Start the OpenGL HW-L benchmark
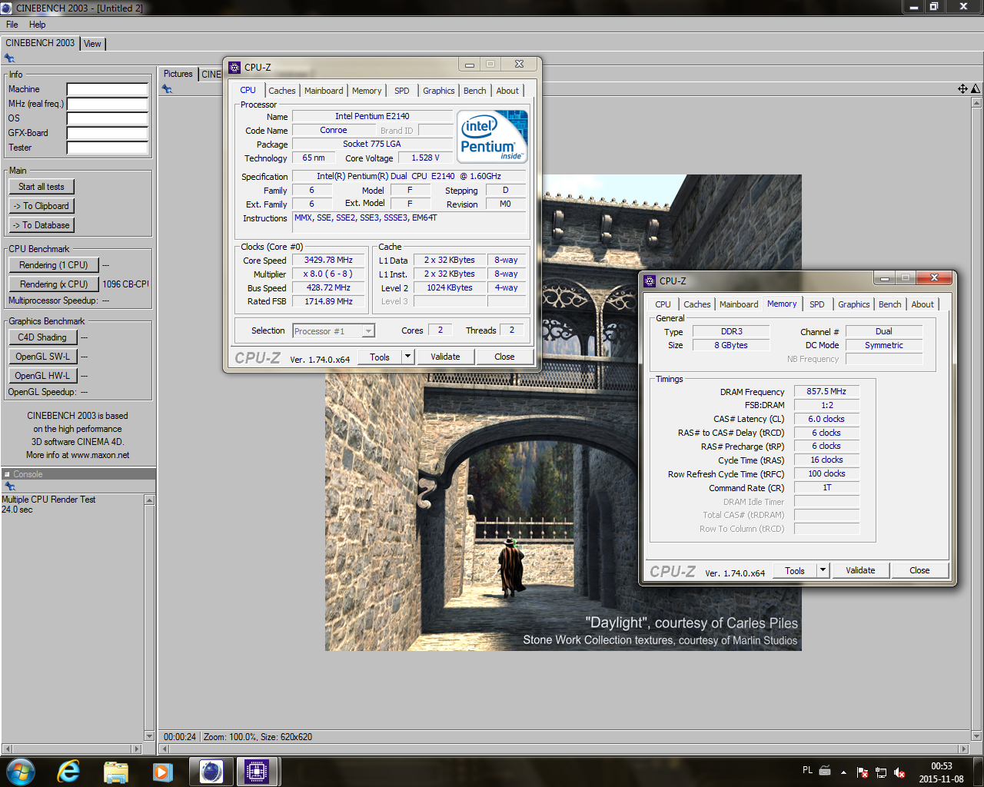Viewport: 984px width, 787px height. point(43,376)
